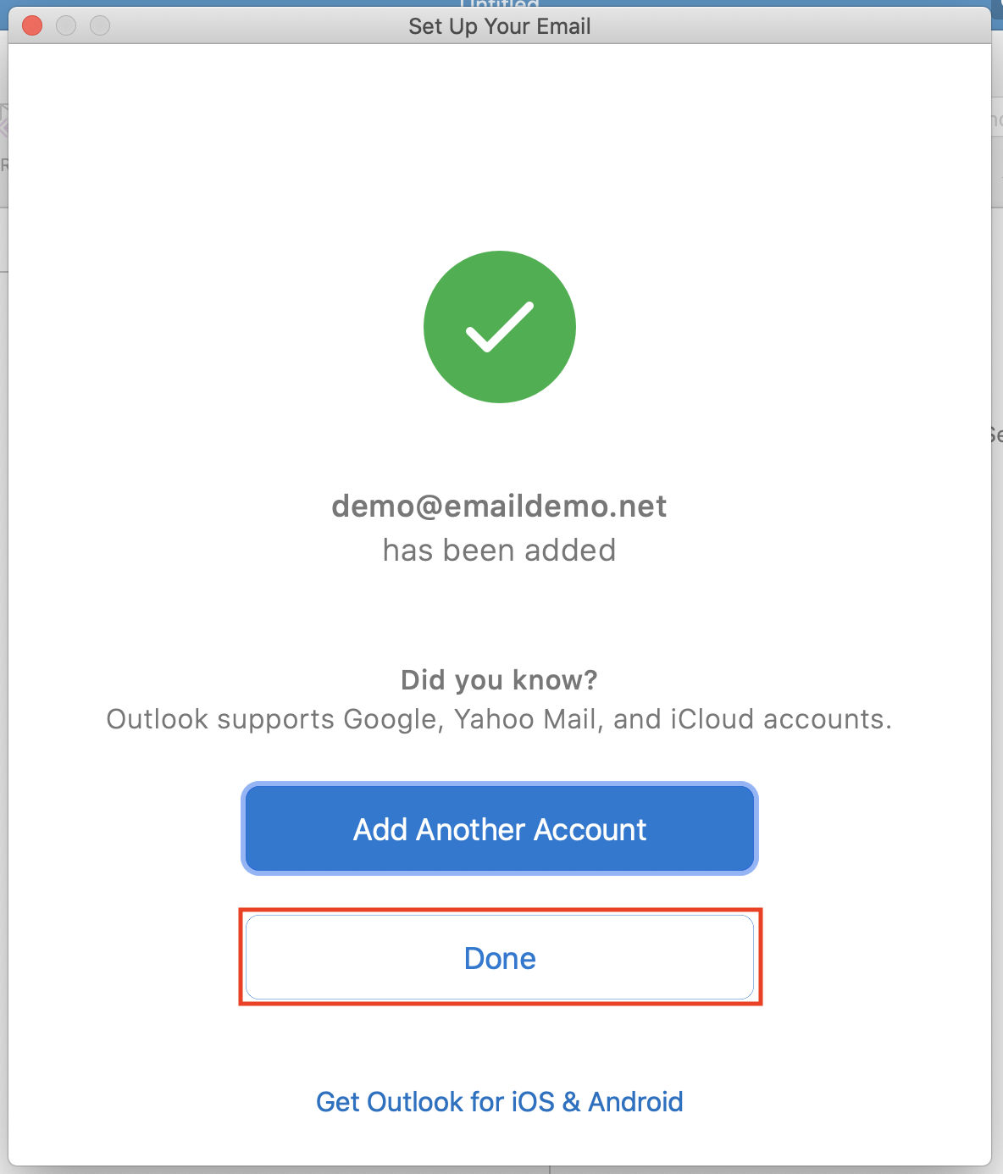This screenshot has height=1174, width=1003.
Task: Click the Untitled window title behind dialog
Action: [500, 4]
